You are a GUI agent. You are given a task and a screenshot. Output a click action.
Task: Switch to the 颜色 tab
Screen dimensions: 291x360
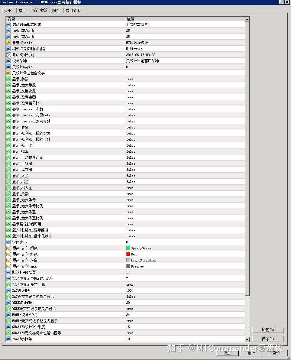click(x=55, y=10)
